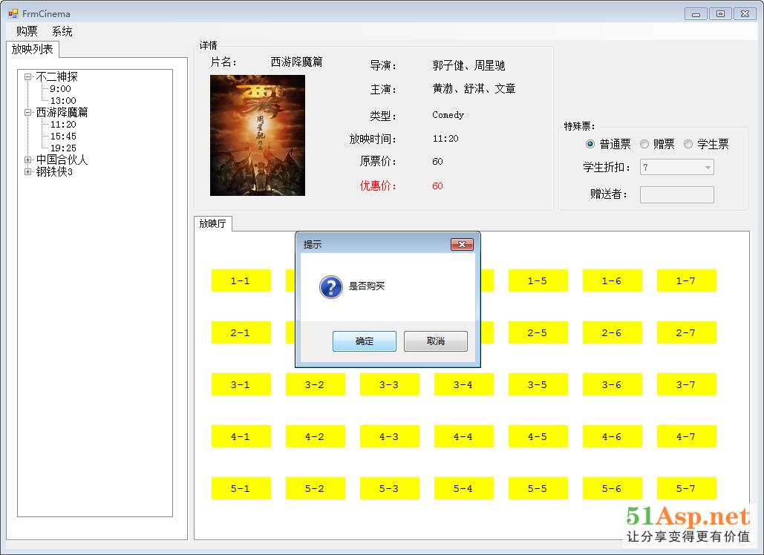Confirm purchase with 确定 button
Screen dimensions: 764x555
click(x=364, y=341)
